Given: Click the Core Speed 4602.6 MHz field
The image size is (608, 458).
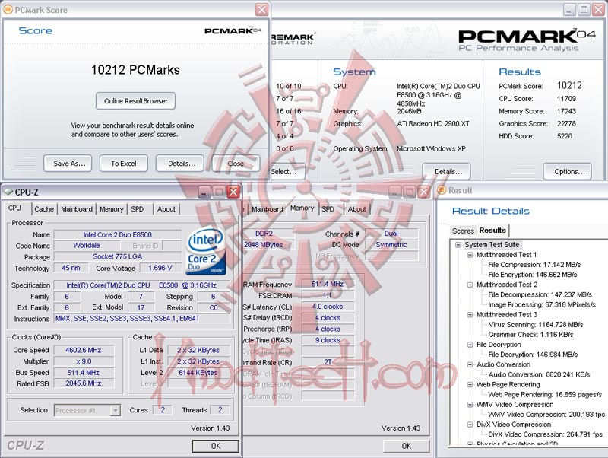Looking at the screenshot, I should [x=84, y=350].
